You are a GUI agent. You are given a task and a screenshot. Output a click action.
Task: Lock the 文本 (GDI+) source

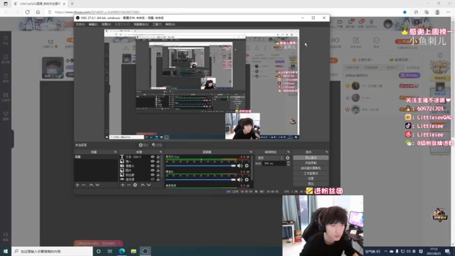[158, 157]
